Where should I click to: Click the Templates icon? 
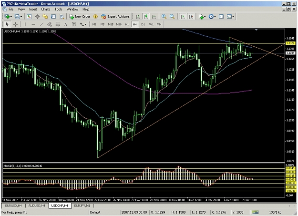[229, 17]
